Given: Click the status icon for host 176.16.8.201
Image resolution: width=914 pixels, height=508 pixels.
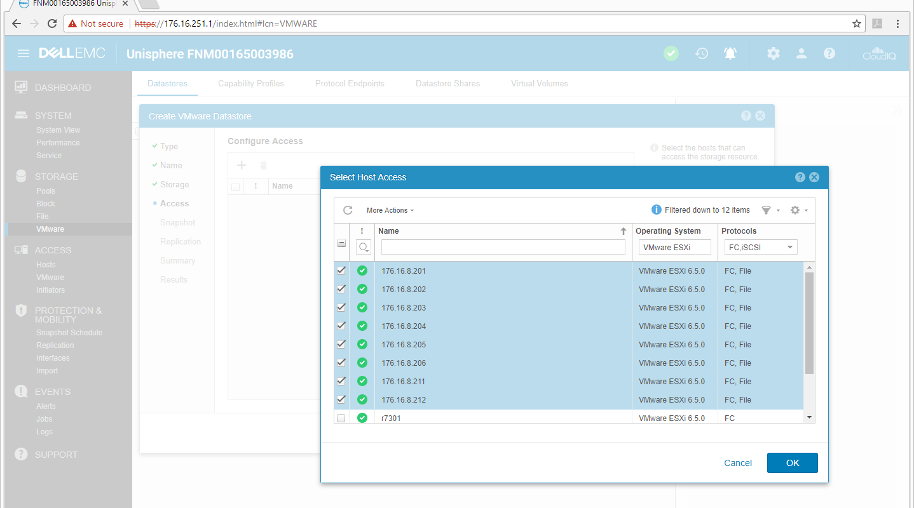Looking at the screenshot, I should pyautogui.click(x=362, y=271).
